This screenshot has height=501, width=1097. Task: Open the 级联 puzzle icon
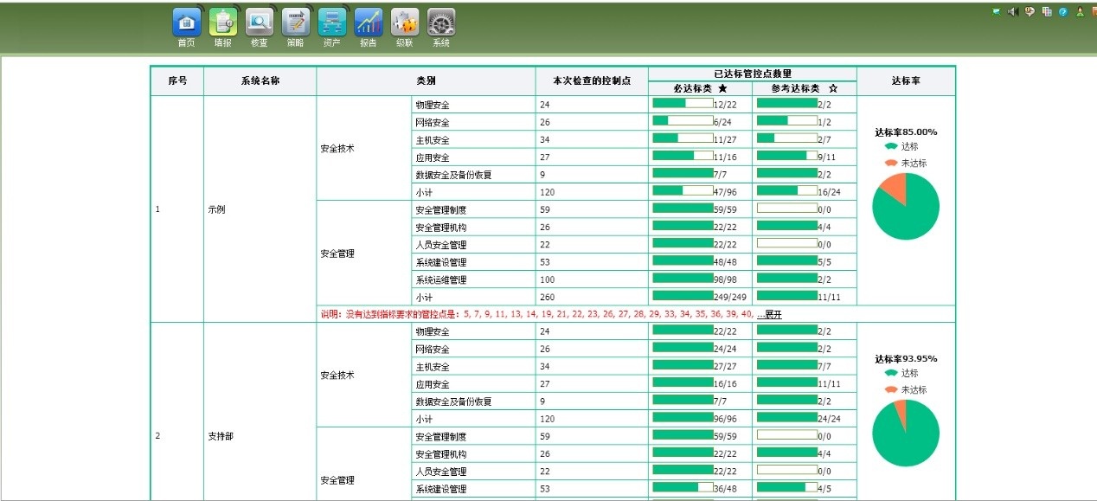405,23
